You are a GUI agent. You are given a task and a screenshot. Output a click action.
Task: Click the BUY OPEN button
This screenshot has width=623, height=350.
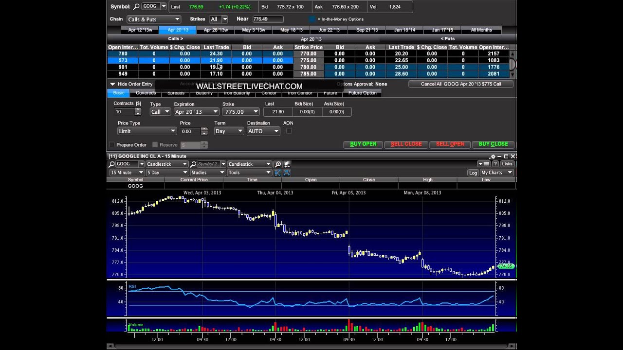[x=363, y=144]
